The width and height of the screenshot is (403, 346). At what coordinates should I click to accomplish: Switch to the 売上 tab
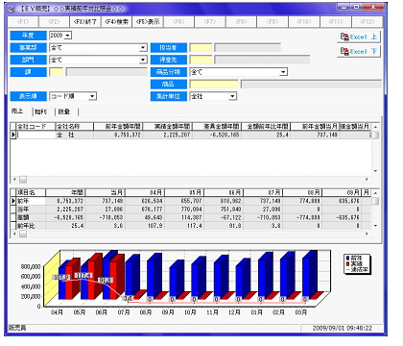pos(17,111)
